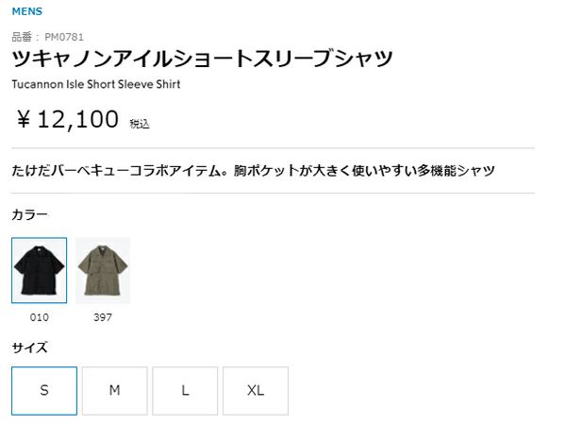Open the MENS category link
The height and width of the screenshot is (425, 566).
tap(27, 12)
